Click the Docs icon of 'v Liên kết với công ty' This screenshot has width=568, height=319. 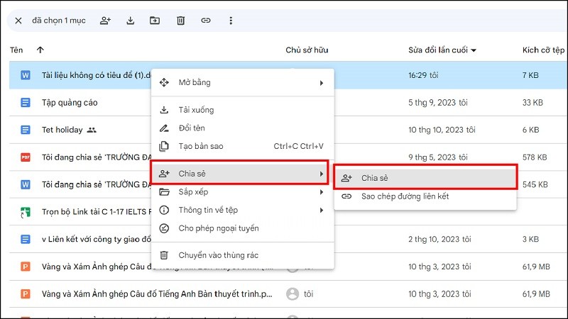(26, 239)
